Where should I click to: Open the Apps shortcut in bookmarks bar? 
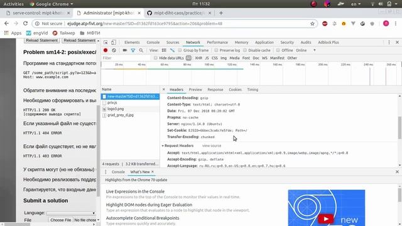[x=13, y=33]
